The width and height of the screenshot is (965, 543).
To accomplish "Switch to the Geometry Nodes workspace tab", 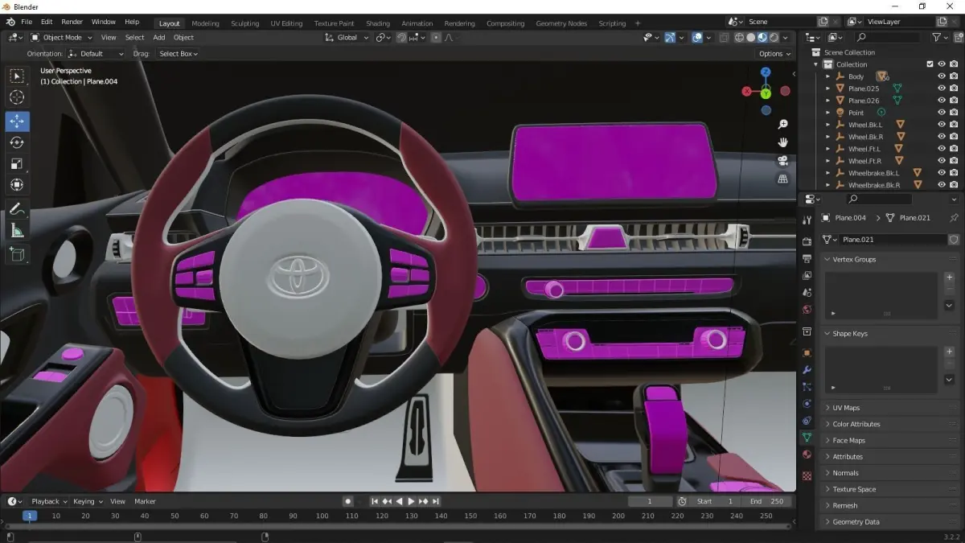I will 561,23.
